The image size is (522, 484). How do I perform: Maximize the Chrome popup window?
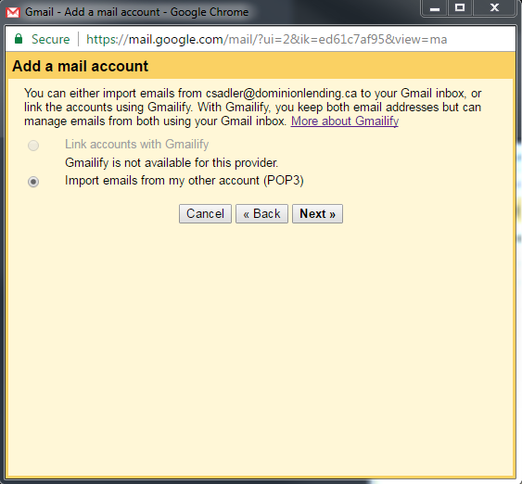pos(460,8)
